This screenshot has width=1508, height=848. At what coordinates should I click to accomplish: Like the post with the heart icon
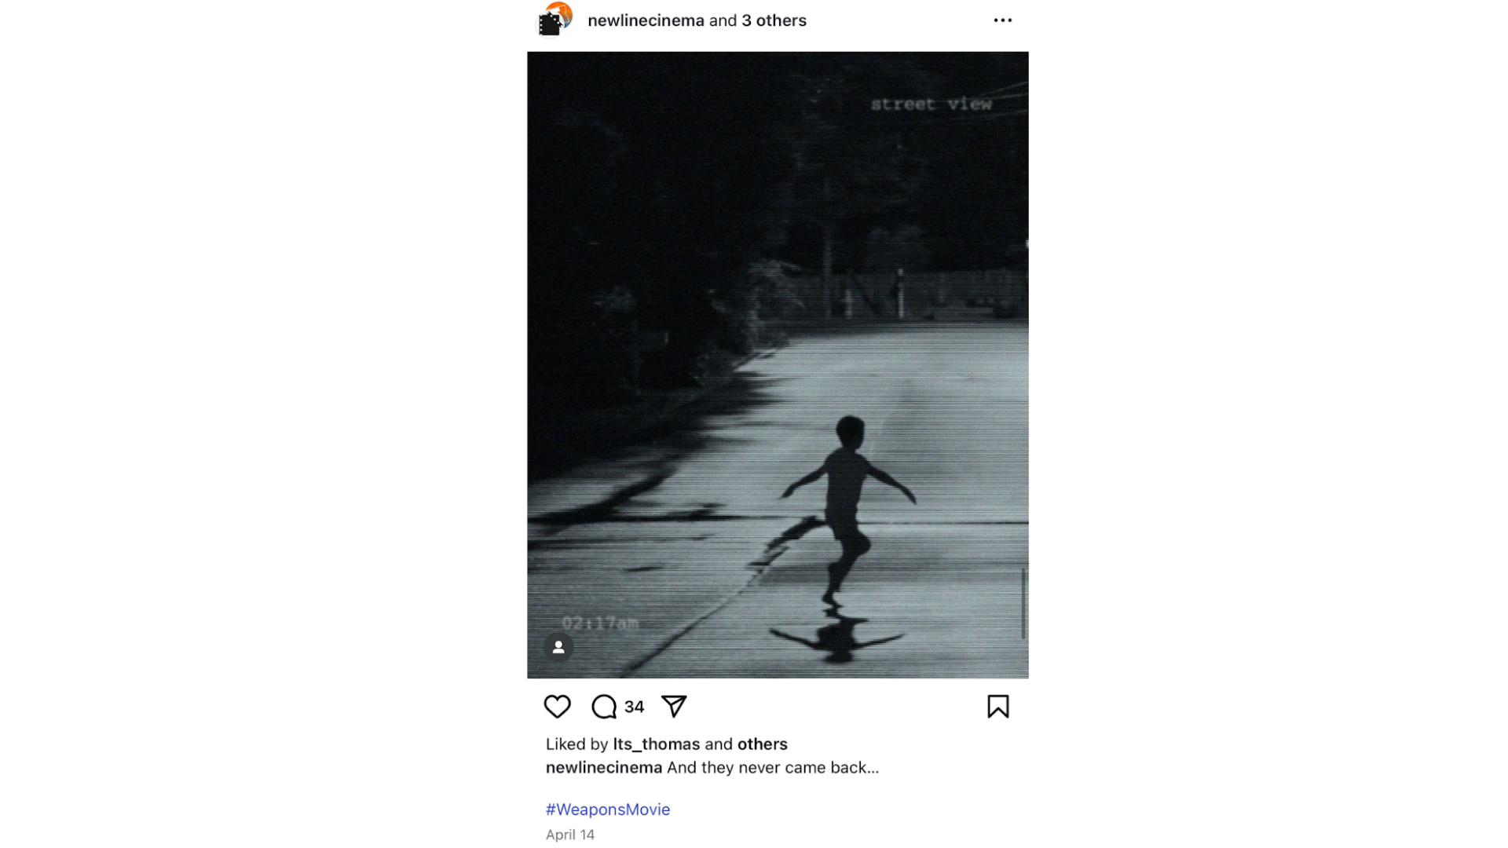(x=557, y=707)
